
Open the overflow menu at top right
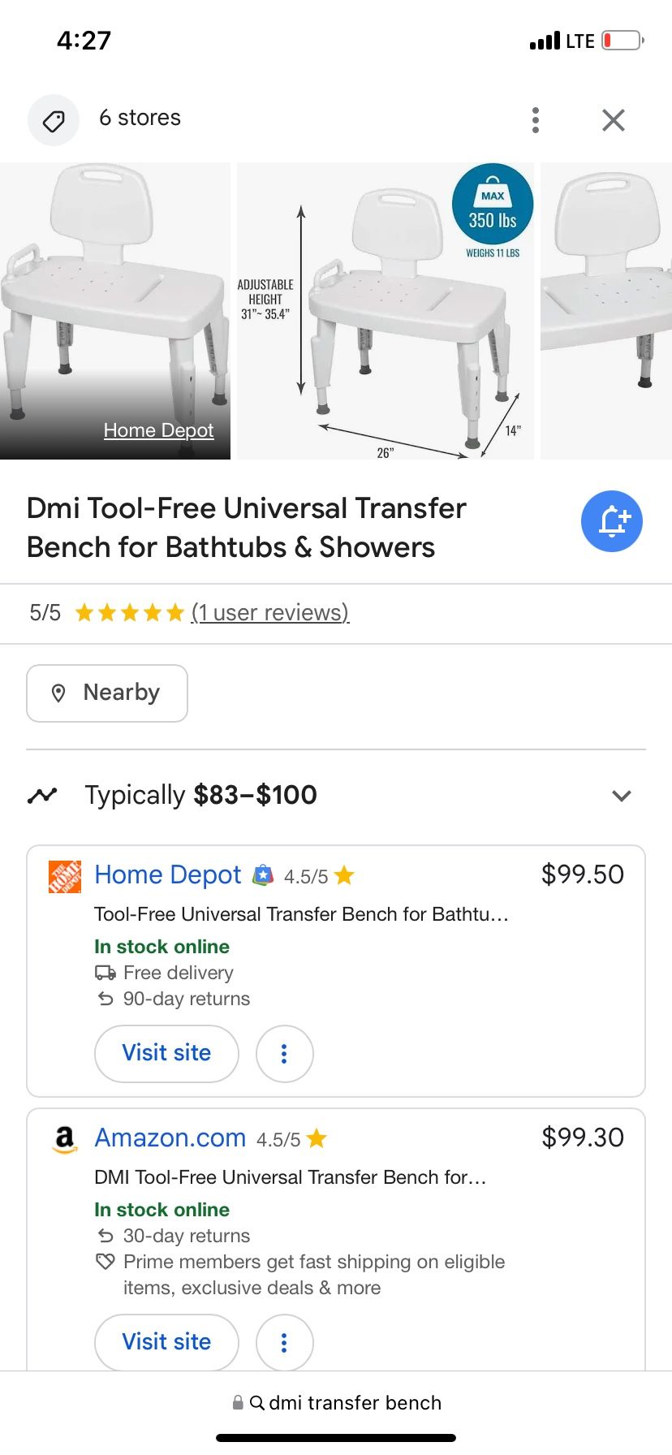click(x=536, y=119)
